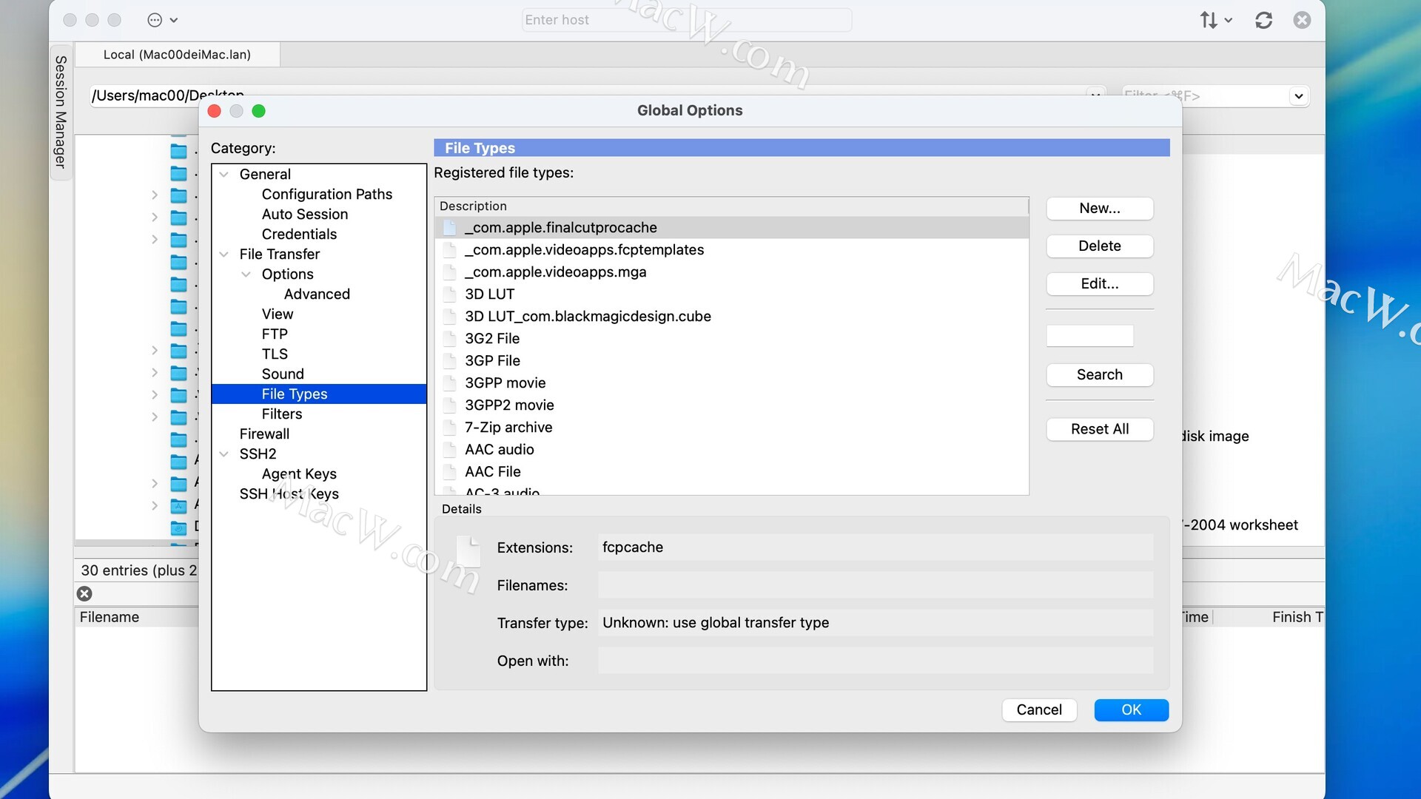Open the ellipsis actions menu icon
Viewport: 1421px width, 799px height.
(155, 20)
